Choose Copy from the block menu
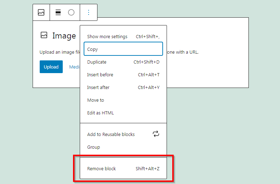280x184 pixels. point(123,49)
